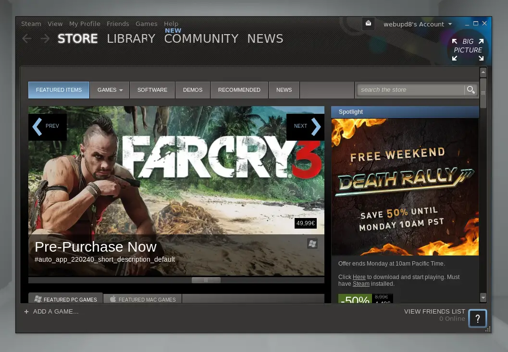This screenshot has width=508, height=352.
Task: Open the inbox envelope notification icon
Action: click(368, 24)
